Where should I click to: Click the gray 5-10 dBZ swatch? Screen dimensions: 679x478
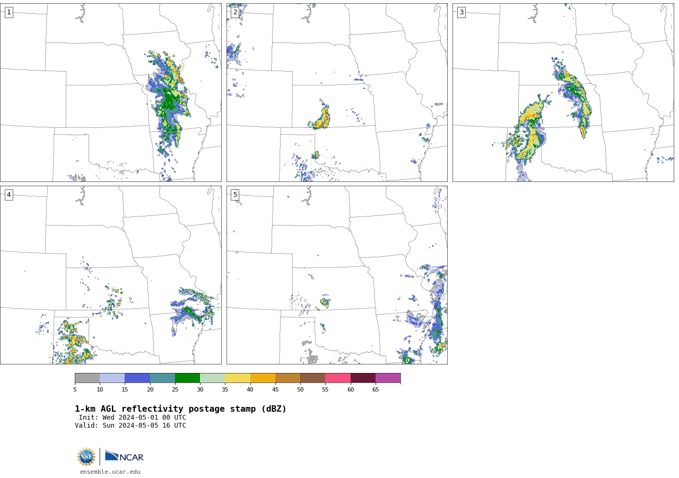[x=87, y=378]
